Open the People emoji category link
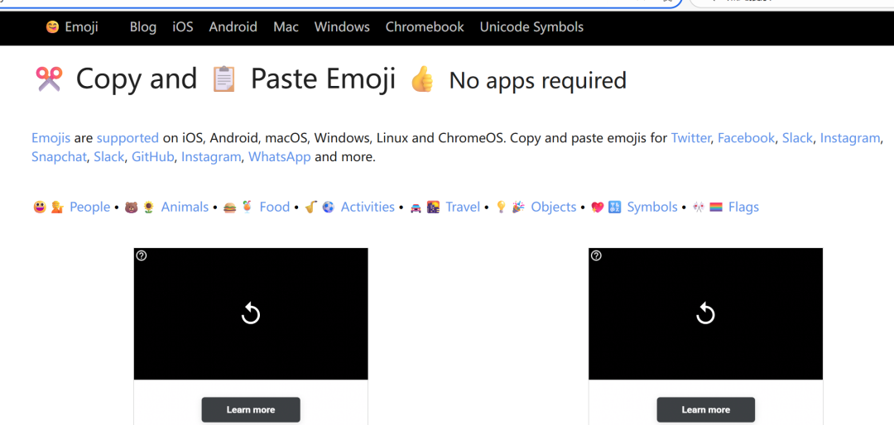The width and height of the screenshot is (894, 425). point(89,207)
